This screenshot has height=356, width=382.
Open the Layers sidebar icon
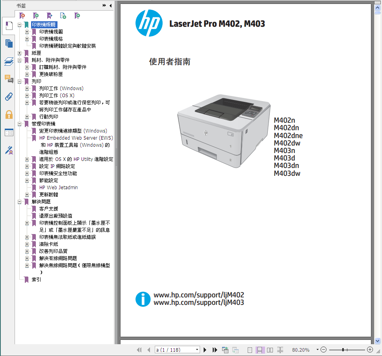(9, 61)
